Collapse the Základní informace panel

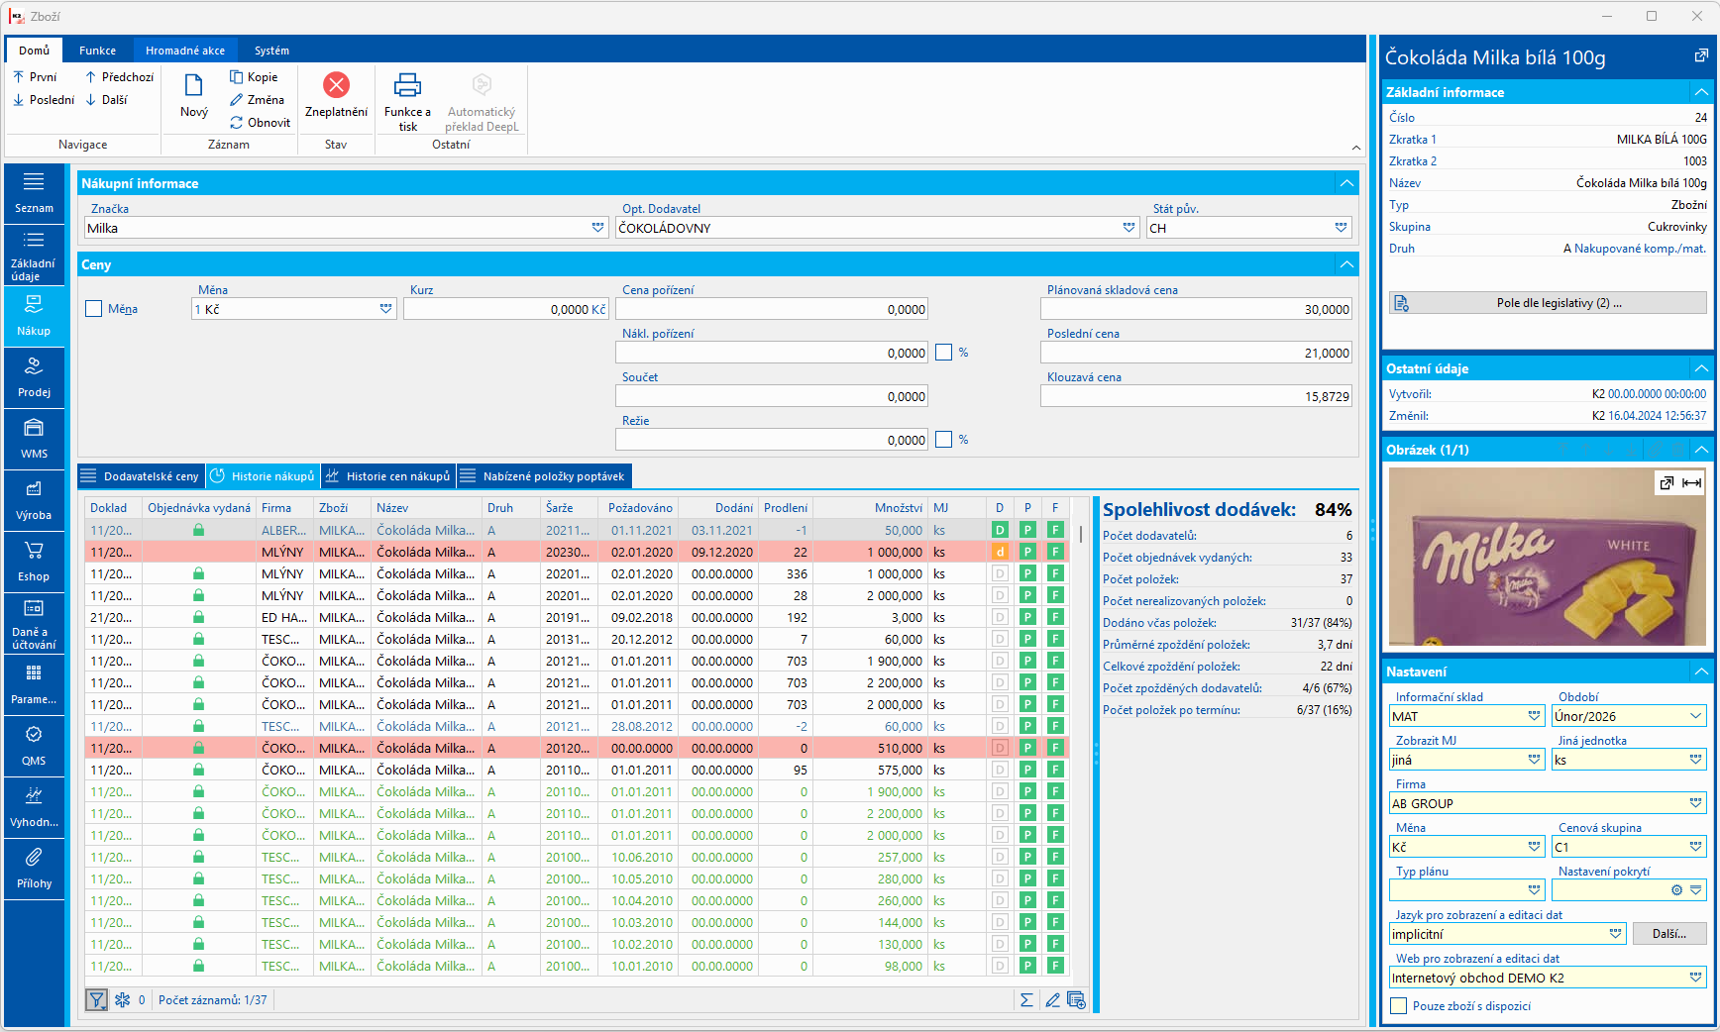tap(1701, 92)
